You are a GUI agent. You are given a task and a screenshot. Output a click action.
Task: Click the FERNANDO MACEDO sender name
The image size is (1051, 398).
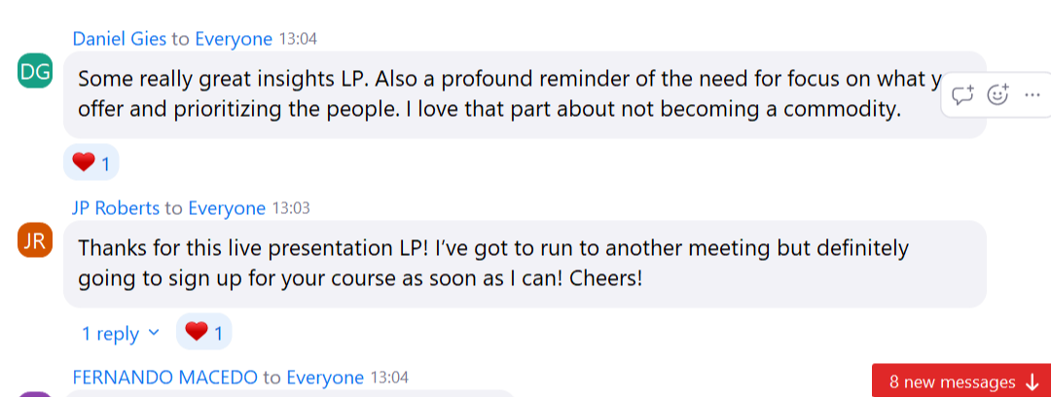pos(164,378)
